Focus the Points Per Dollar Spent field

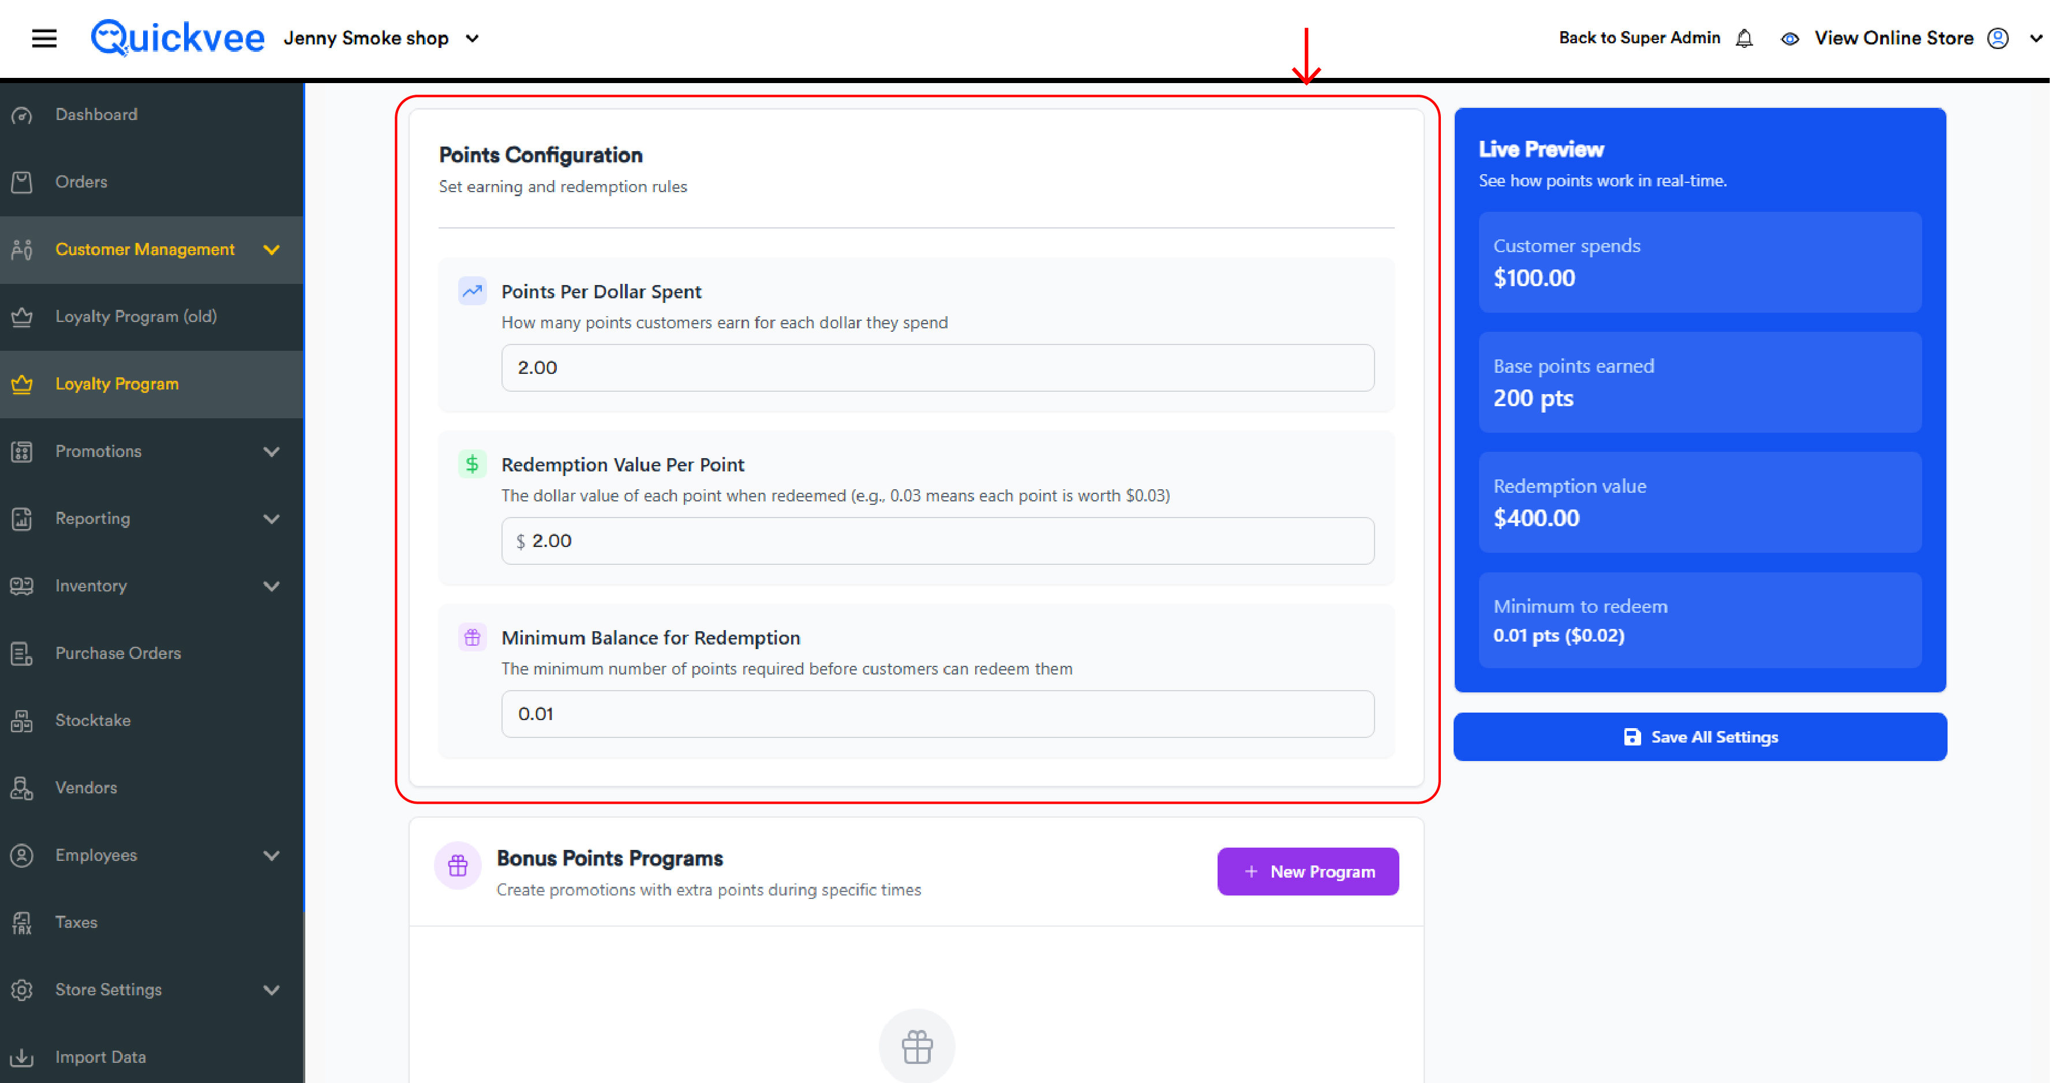938,368
